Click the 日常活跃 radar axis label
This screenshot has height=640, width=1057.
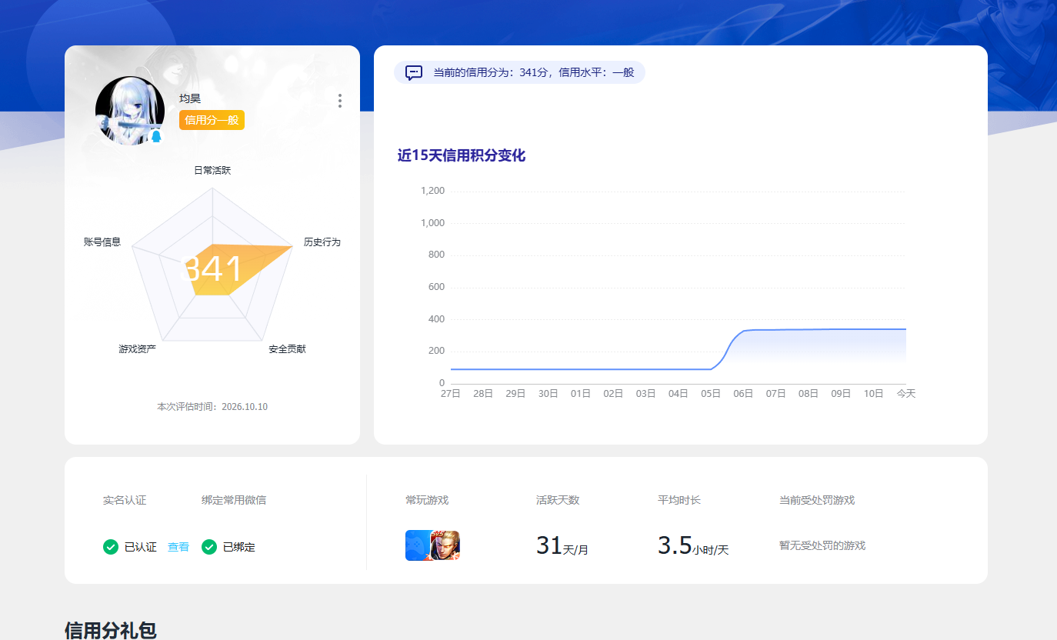212,170
